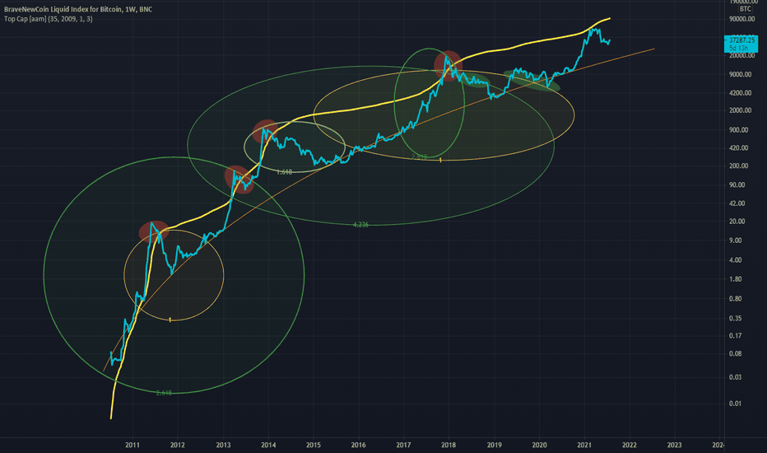
Task: Click the 20000.00 price axis label
Action: click(x=742, y=55)
